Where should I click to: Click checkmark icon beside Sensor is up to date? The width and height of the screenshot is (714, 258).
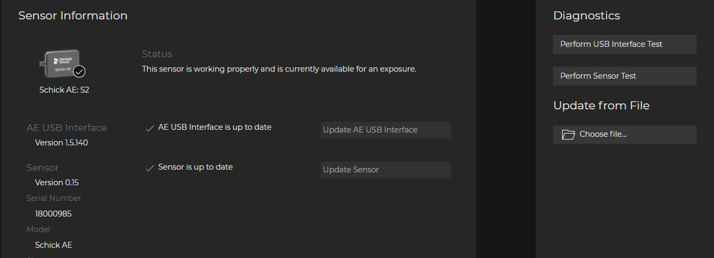click(x=150, y=168)
